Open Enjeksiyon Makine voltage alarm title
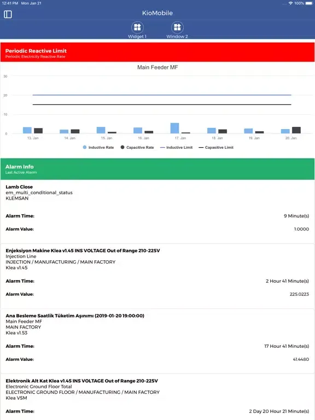Screen dimensions: 315x420 click(83, 250)
